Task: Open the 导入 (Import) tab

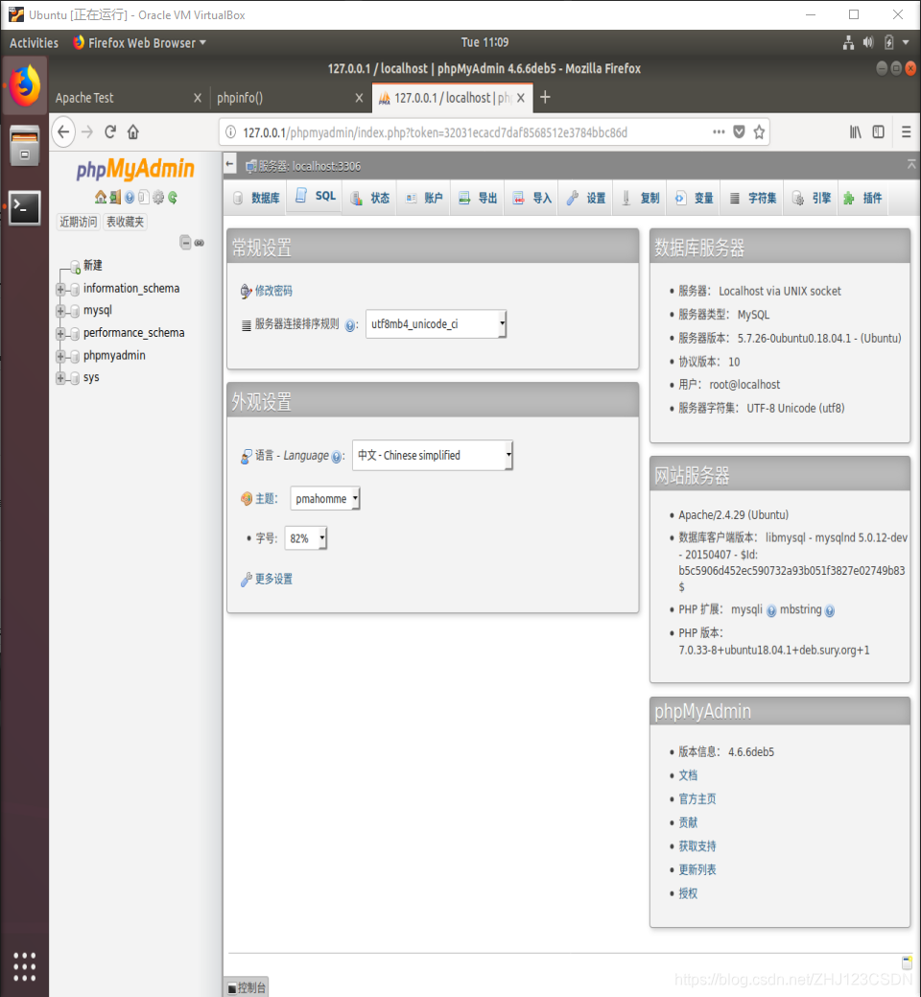Action: point(531,198)
